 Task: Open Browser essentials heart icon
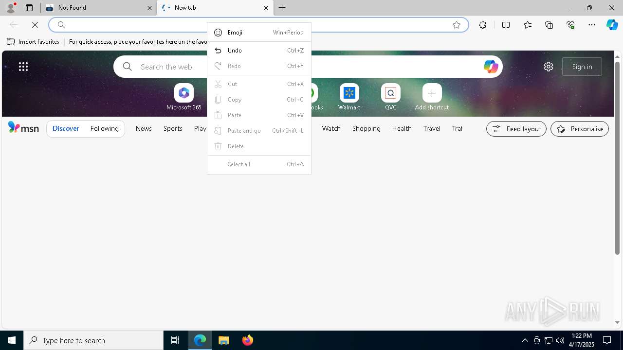pyautogui.click(x=570, y=25)
